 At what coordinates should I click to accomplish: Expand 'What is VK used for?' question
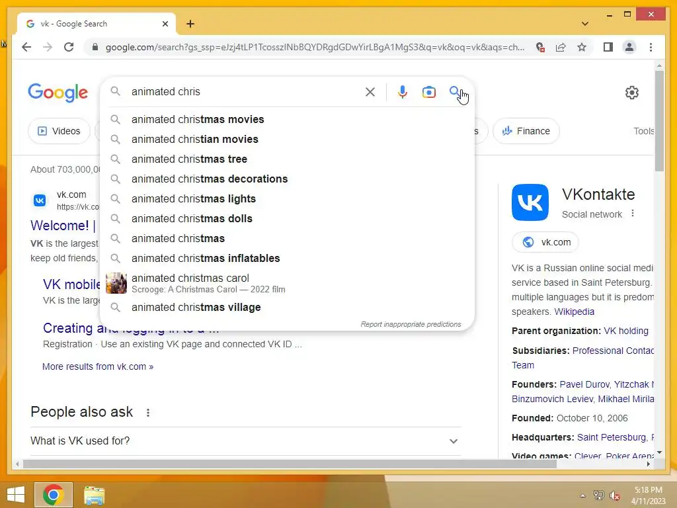[x=245, y=441]
